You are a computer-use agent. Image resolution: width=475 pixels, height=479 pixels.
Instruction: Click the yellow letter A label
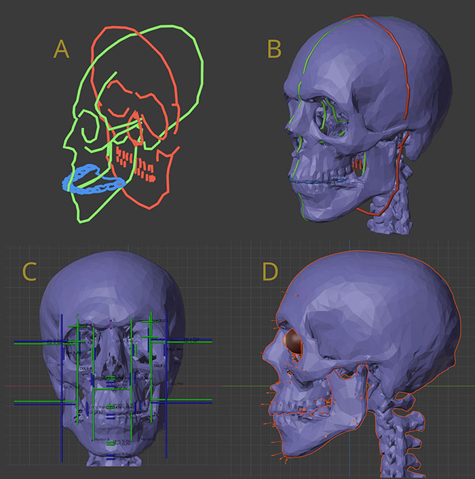62,48
